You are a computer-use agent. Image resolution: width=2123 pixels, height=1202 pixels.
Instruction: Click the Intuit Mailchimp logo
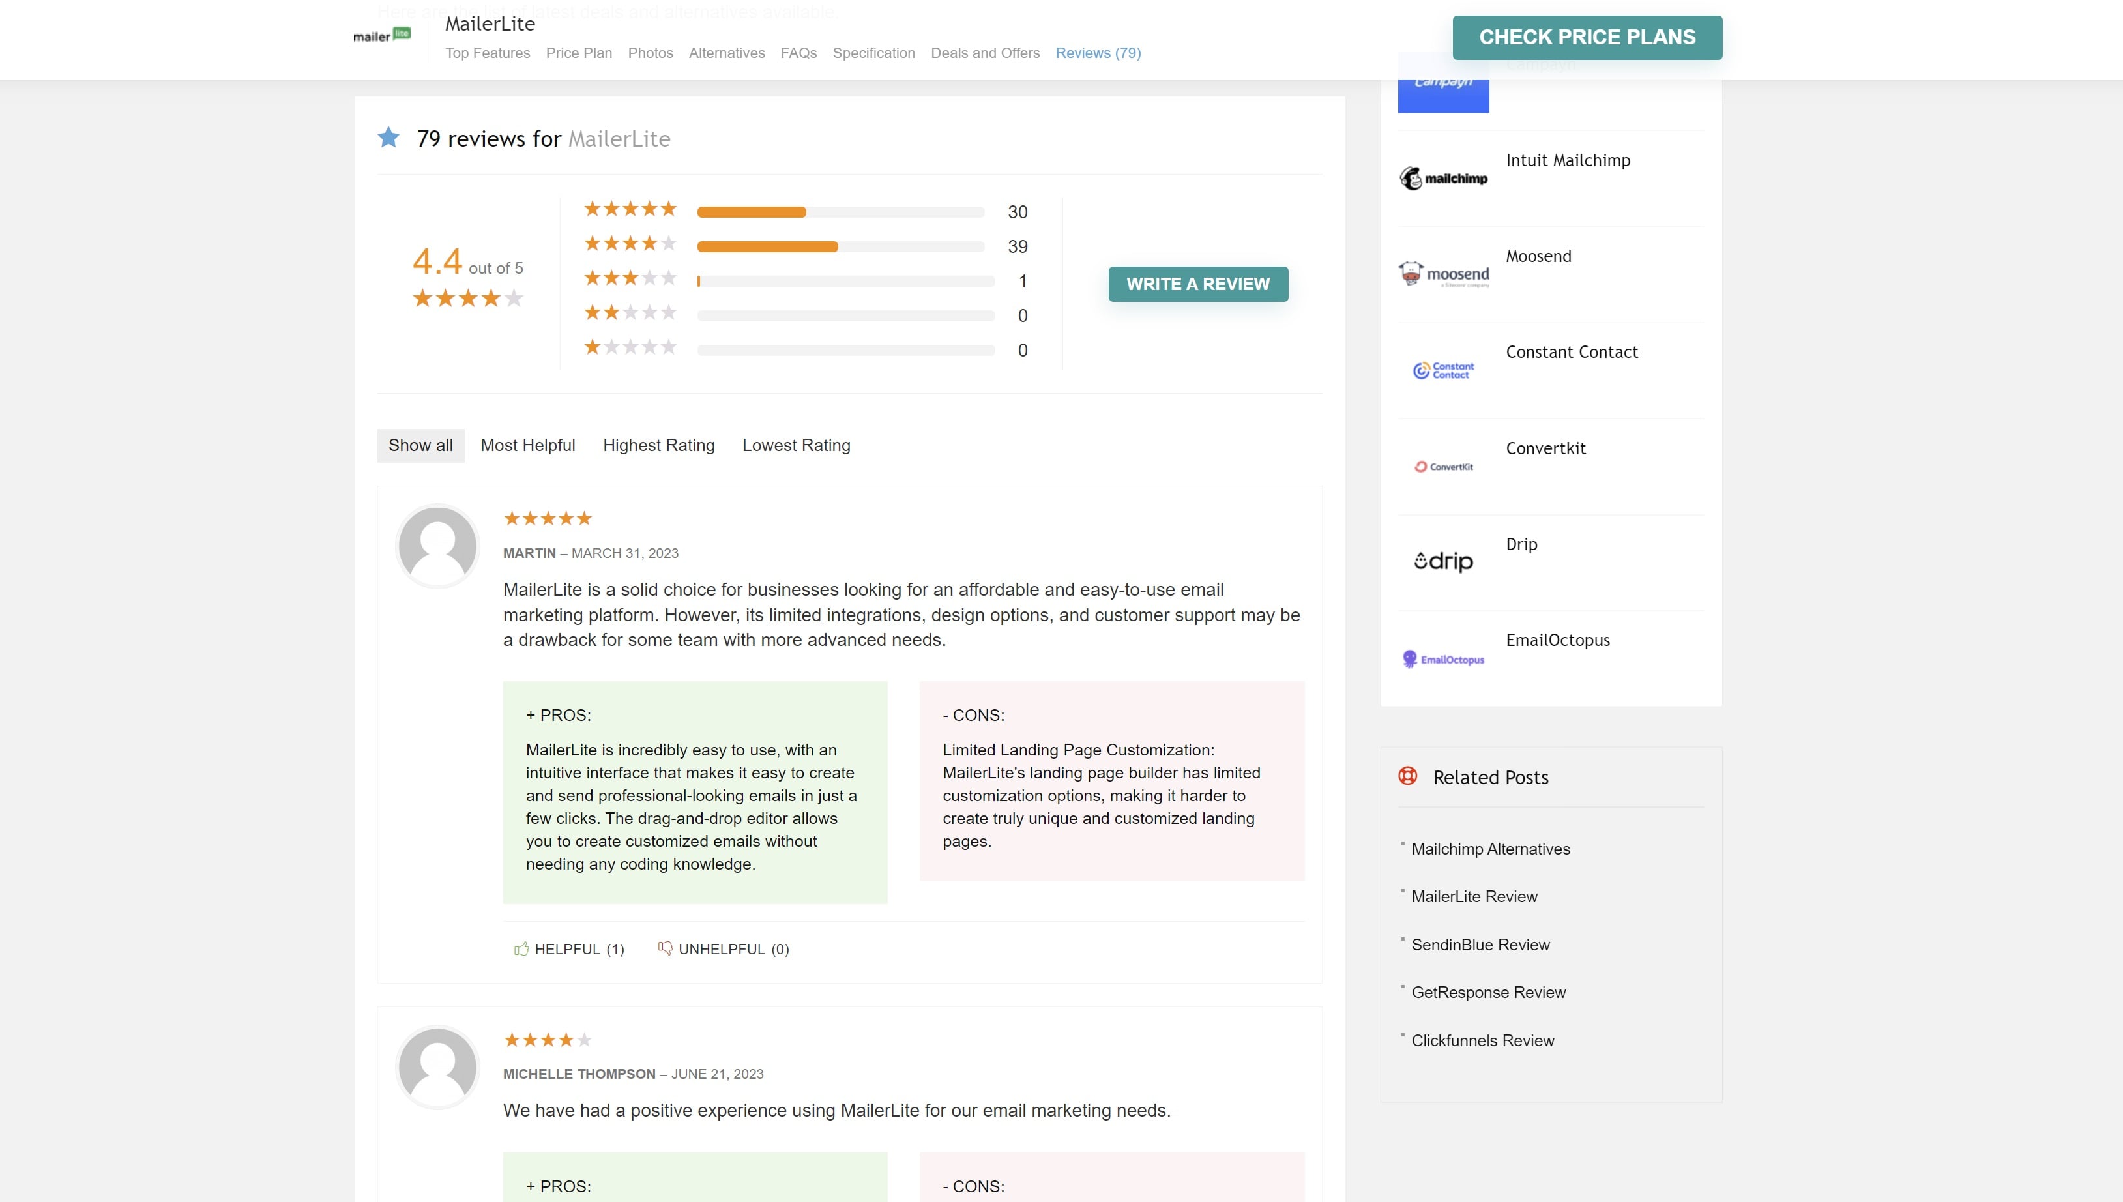pos(1443,179)
